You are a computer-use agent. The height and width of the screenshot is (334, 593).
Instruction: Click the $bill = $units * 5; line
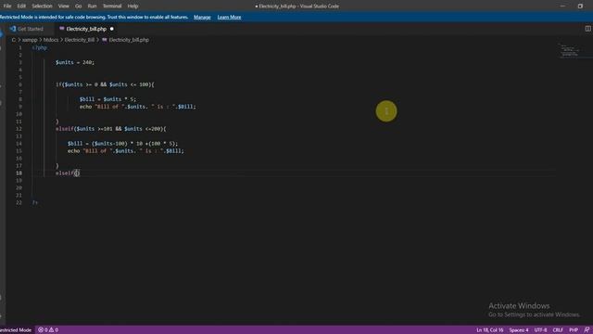(x=107, y=99)
